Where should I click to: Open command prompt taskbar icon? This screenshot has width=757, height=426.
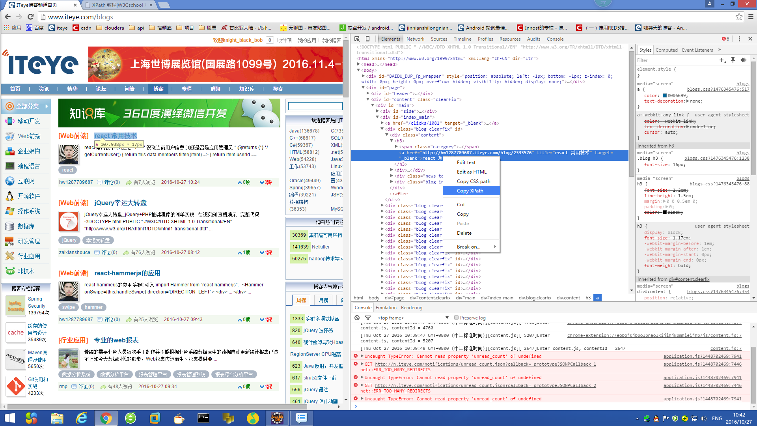pyautogui.click(x=203, y=418)
